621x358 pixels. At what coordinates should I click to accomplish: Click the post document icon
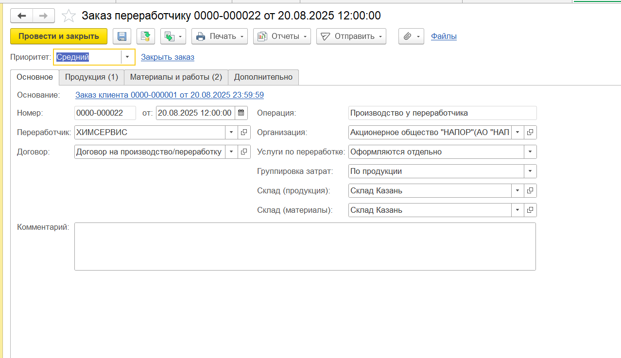tap(145, 36)
